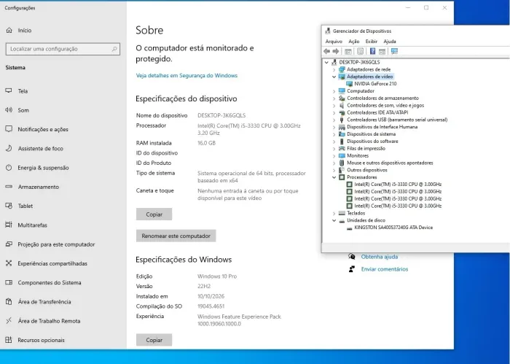The width and height of the screenshot is (510, 364).
Task: Select Dispositivos de sistema row
Action: (x=371, y=134)
